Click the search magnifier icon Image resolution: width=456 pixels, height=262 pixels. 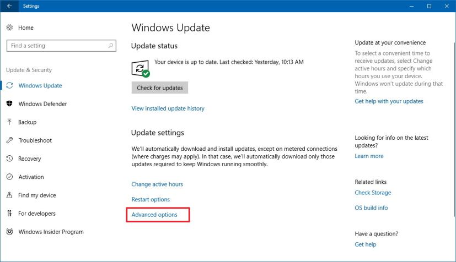tap(110, 46)
